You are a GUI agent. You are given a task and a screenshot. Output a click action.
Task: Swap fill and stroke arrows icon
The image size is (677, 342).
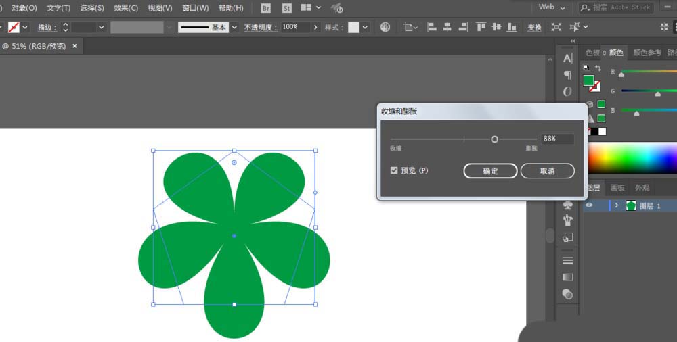tap(598, 68)
